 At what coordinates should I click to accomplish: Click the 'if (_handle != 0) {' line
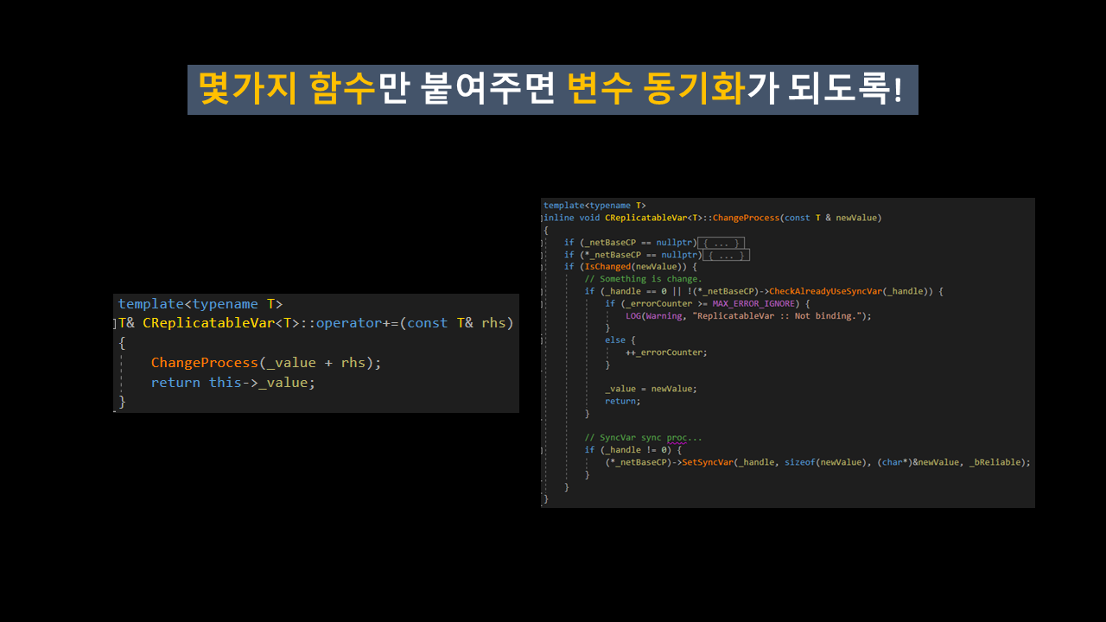633,450
